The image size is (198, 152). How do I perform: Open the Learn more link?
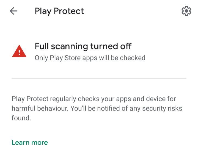point(30,143)
